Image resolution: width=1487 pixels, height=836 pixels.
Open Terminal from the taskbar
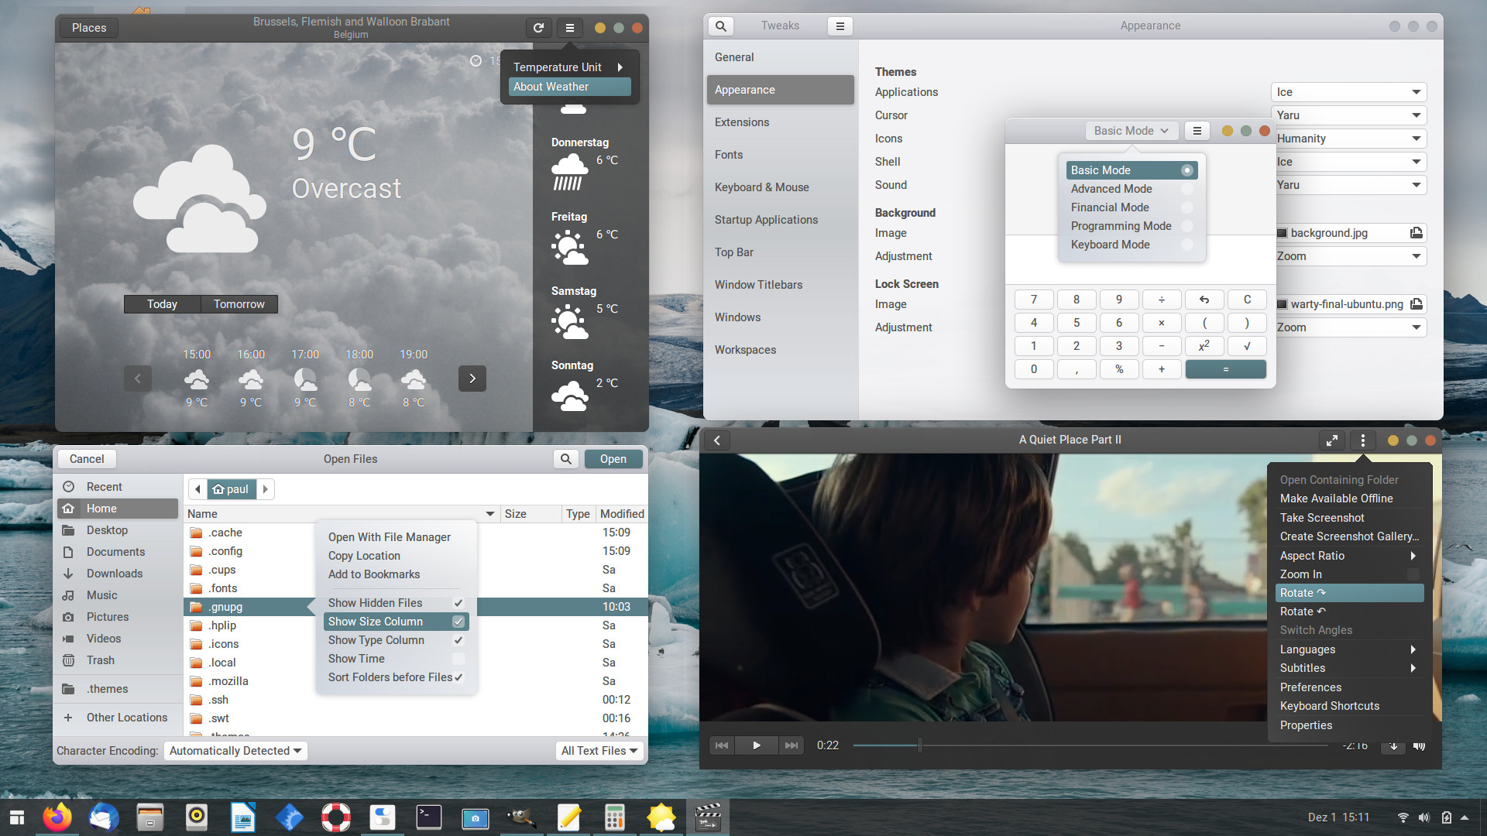click(x=429, y=817)
